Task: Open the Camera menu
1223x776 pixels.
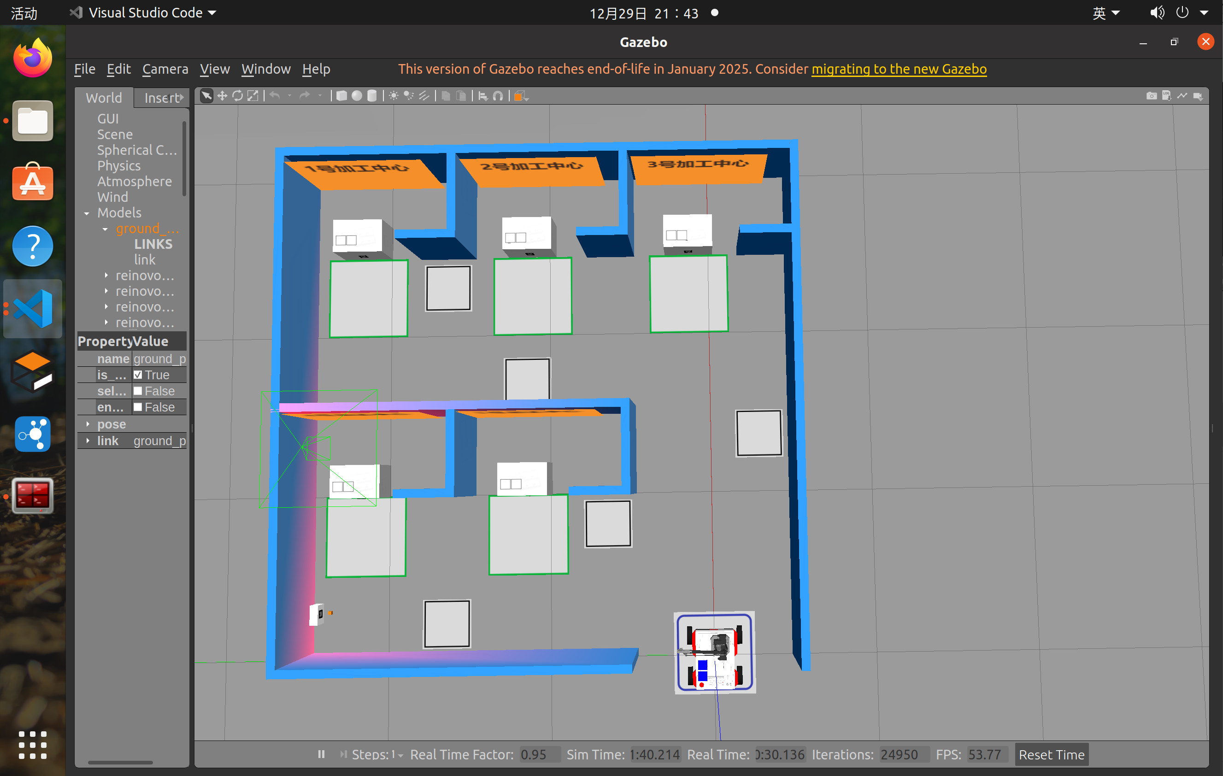Action: coord(165,69)
